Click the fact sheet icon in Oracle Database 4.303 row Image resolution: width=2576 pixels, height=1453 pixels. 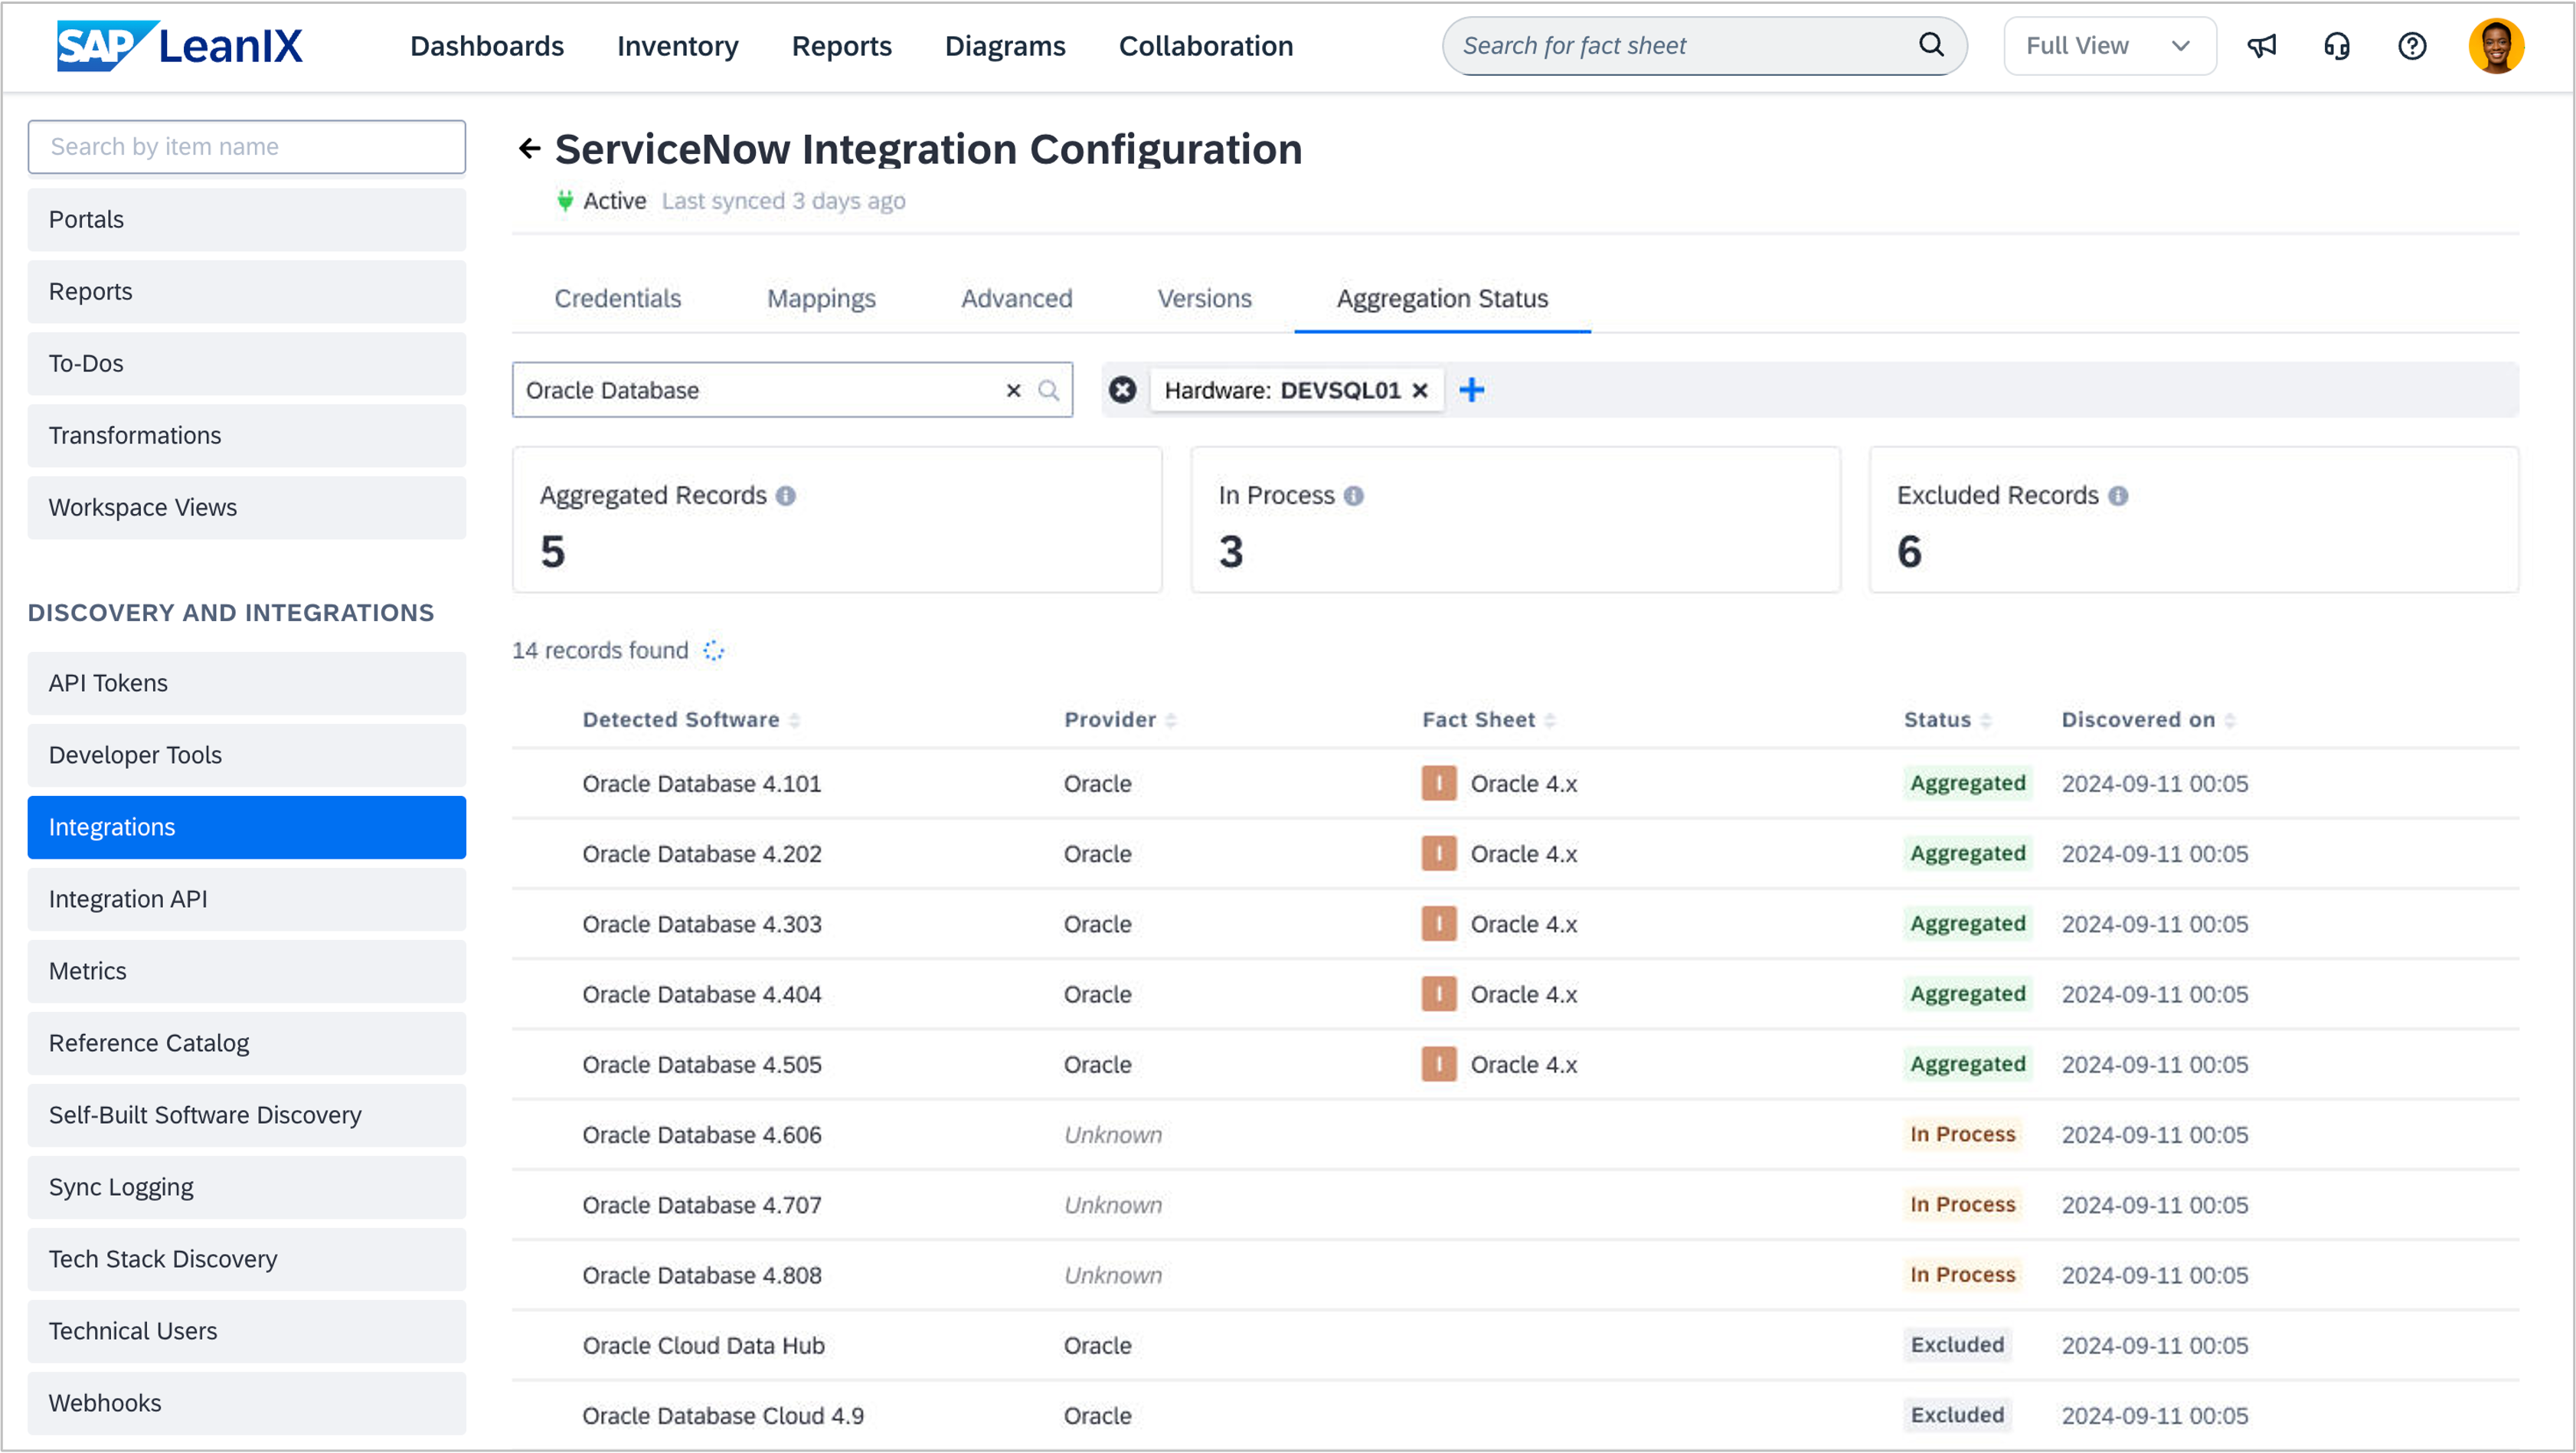(1439, 924)
